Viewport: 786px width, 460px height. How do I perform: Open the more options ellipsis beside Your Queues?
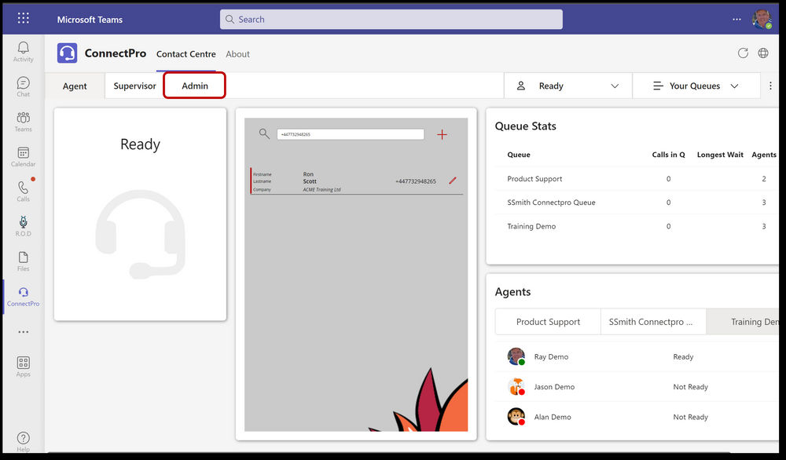770,86
